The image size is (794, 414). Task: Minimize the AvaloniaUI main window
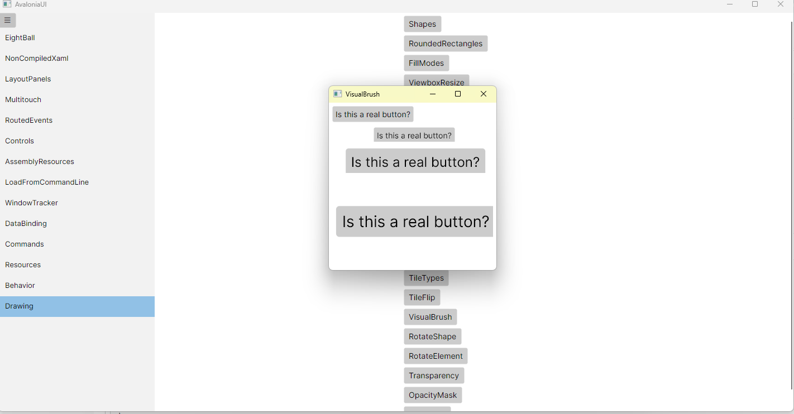730,4
